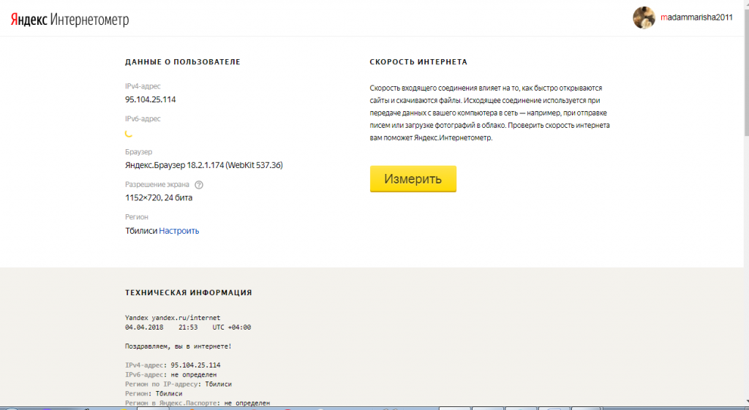
Task: Click the Яндекс logo in the header
Action: [x=29, y=20]
